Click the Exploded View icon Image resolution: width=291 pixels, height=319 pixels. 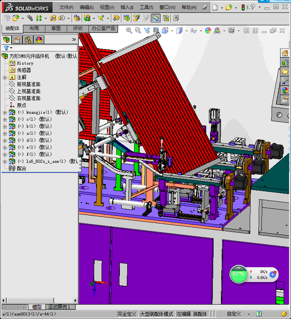click(136, 18)
